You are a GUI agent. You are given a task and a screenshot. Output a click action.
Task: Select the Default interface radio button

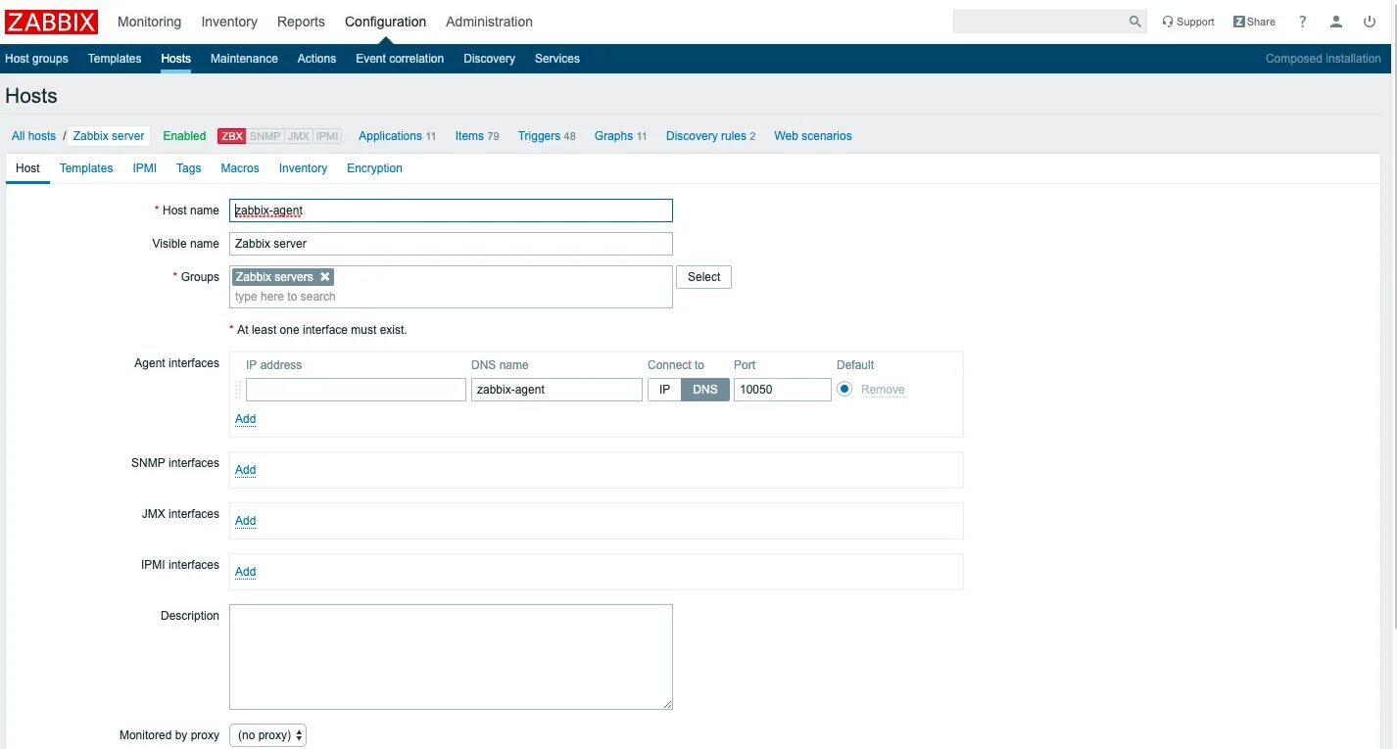click(x=844, y=389)
